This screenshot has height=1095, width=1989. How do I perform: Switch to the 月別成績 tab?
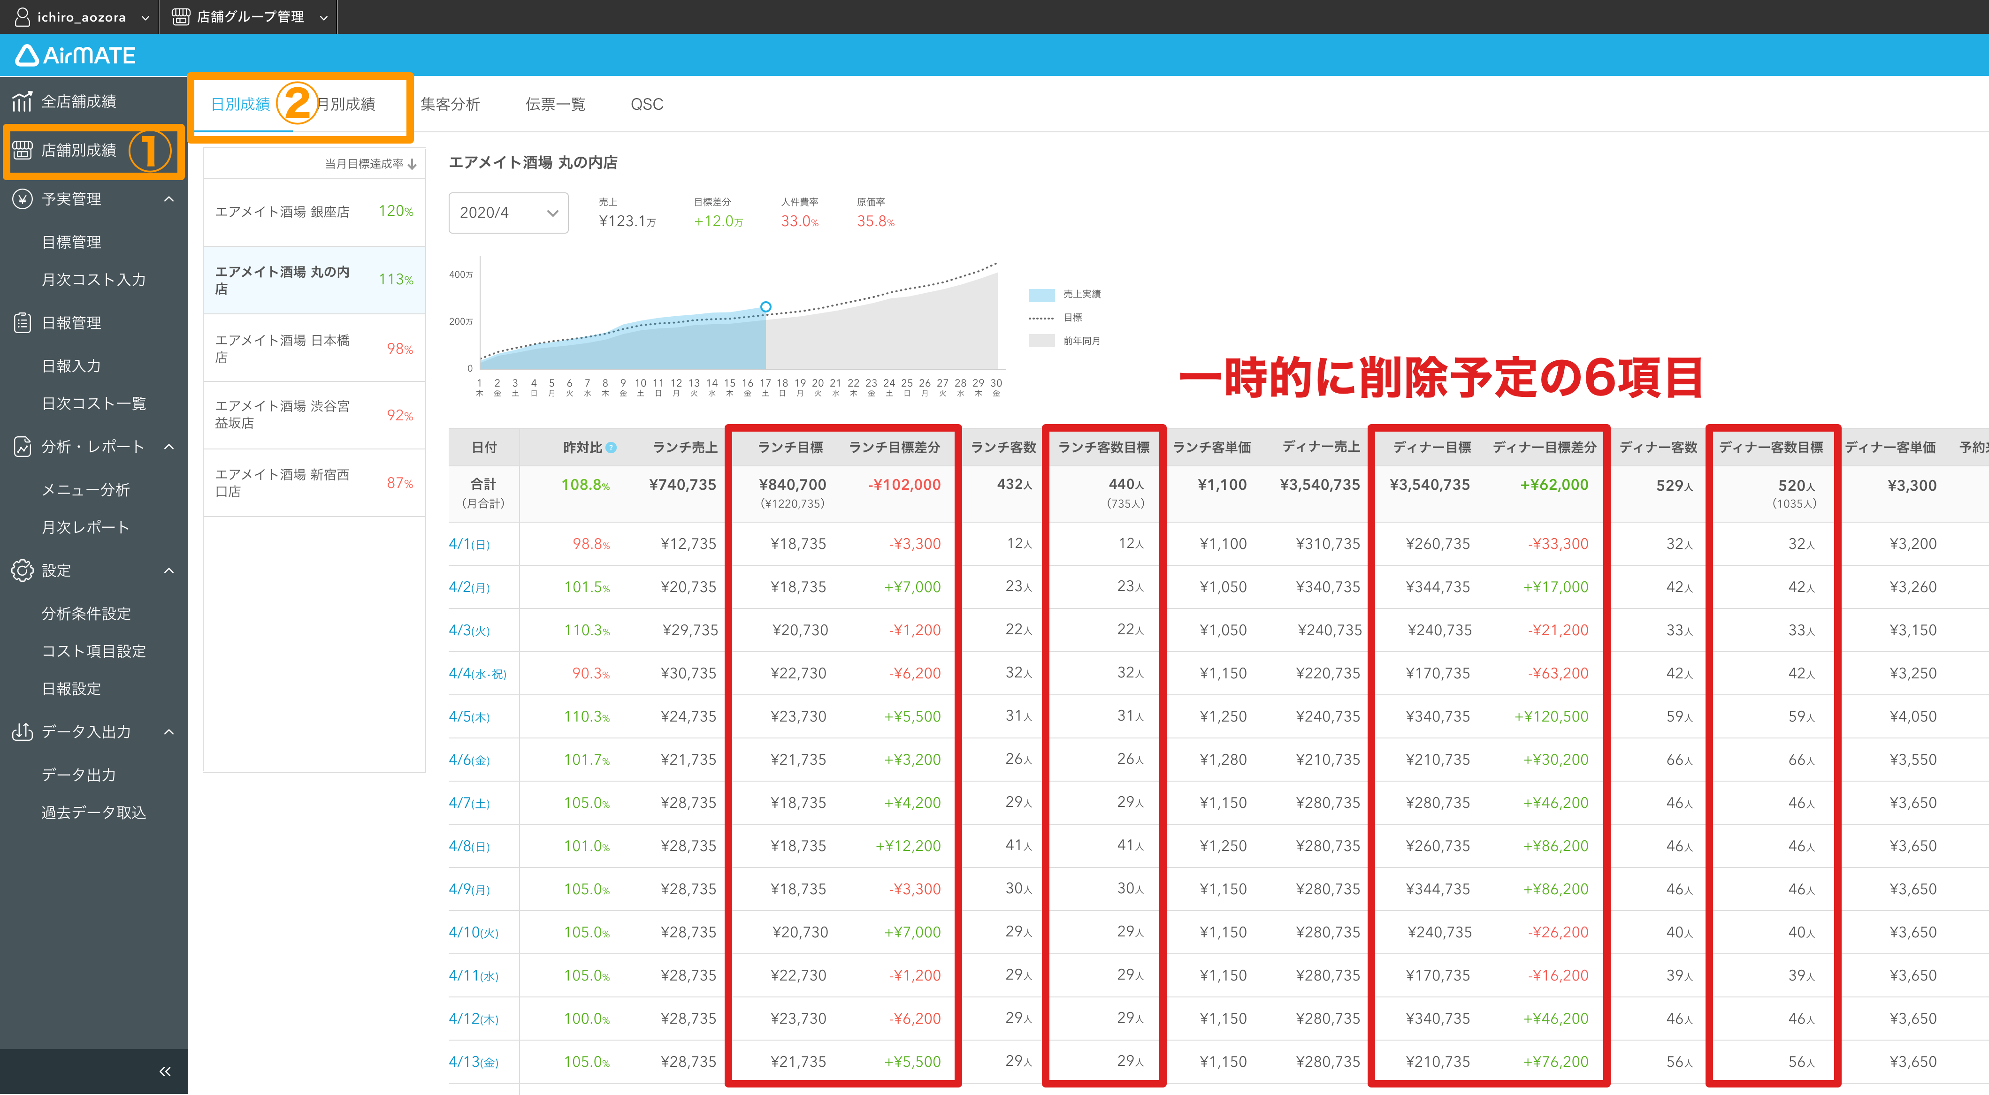point(346,104)
